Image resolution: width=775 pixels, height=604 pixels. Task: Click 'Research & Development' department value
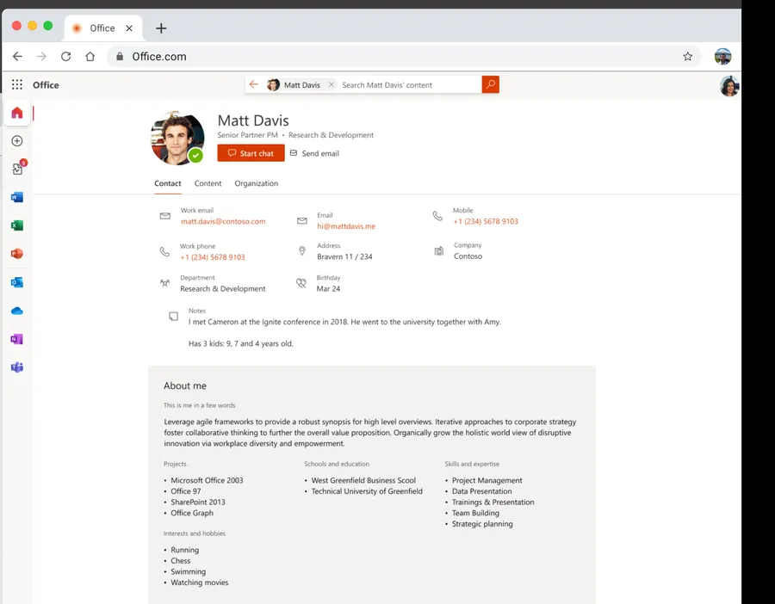(x=222, y=289)
